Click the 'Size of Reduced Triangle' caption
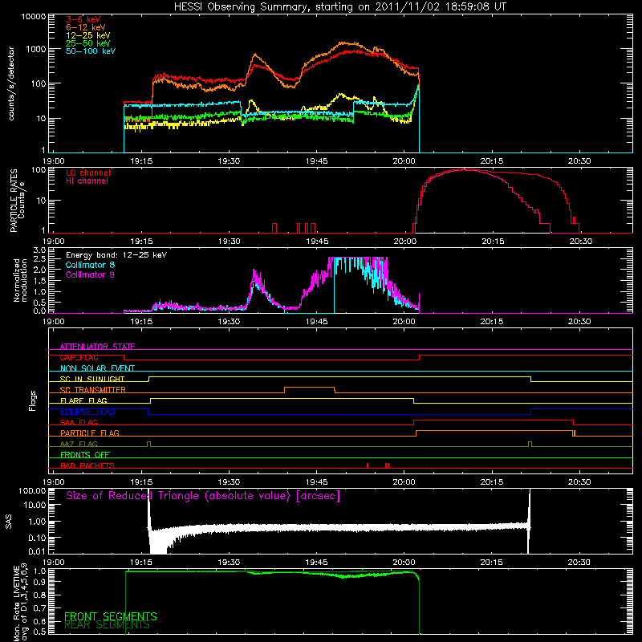 (x=203, y=496)
